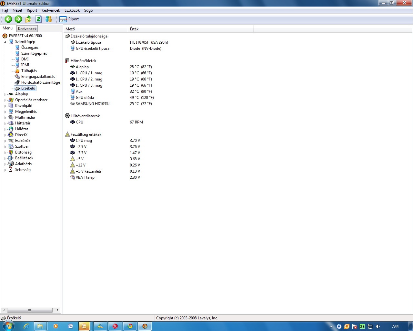Open Google Chrome from taskbar
The height and width of the screenshot is (331, 413).
pyautogui.click(x=130, y=326)
